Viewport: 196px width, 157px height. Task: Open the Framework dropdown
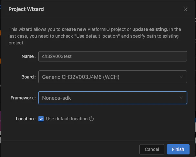pos(113,98)
